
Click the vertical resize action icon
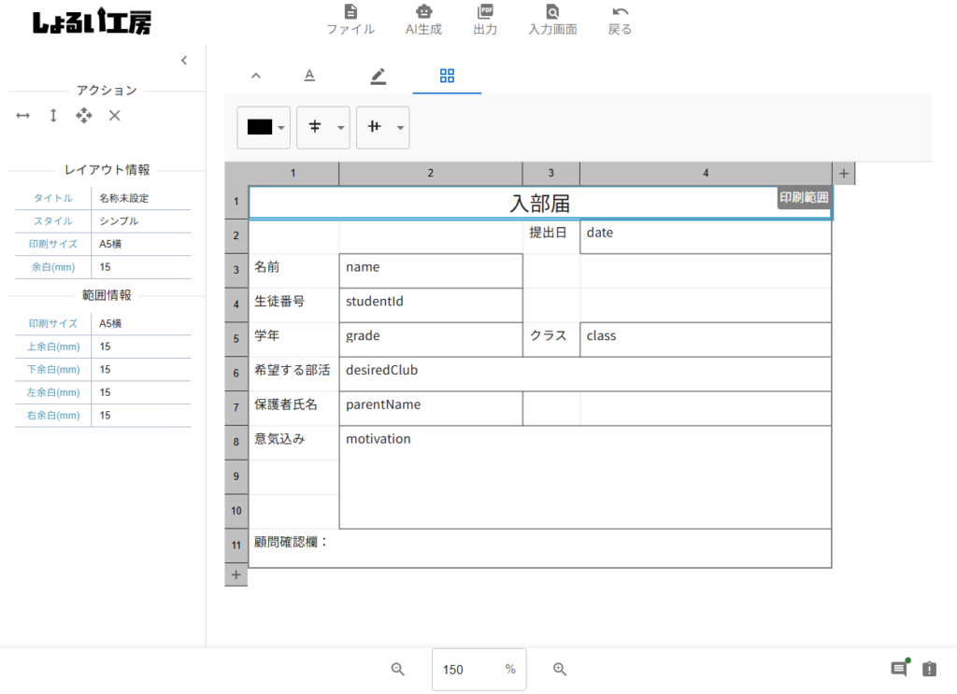pos(53,115)
